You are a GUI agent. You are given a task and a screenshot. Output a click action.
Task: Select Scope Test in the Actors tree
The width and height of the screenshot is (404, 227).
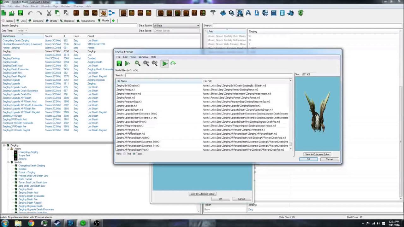pos(24,155)
